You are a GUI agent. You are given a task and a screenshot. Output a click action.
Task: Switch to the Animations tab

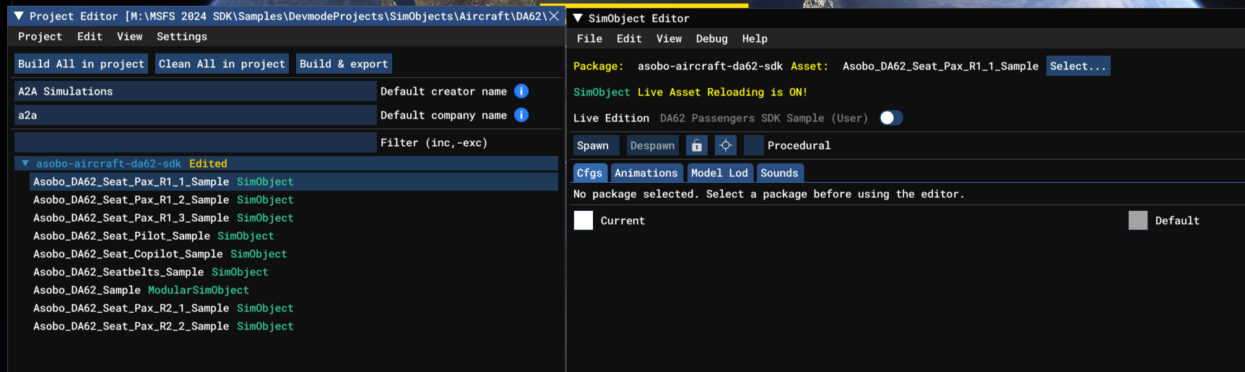coord(646,173)
